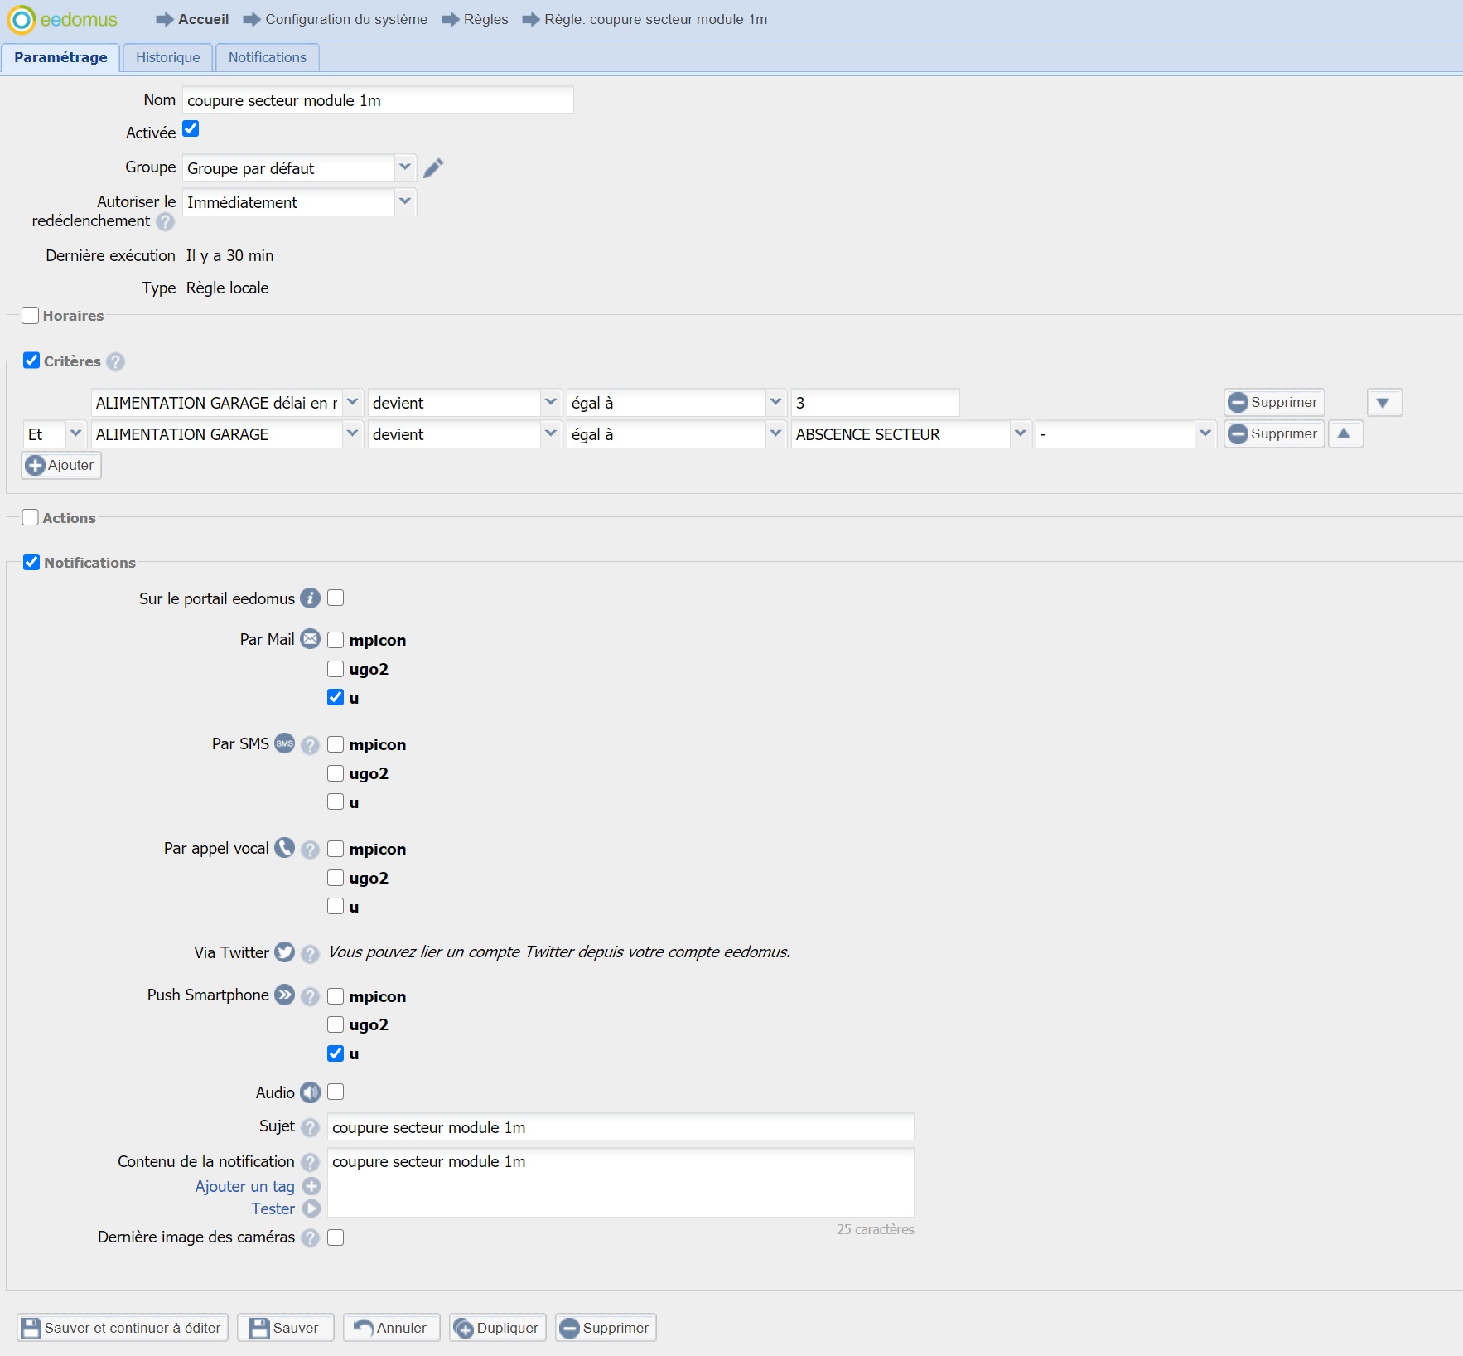The height and width of the screenshot is (1356, 1463).
Task: Click the eedomus logo
Action: [63, 19]
